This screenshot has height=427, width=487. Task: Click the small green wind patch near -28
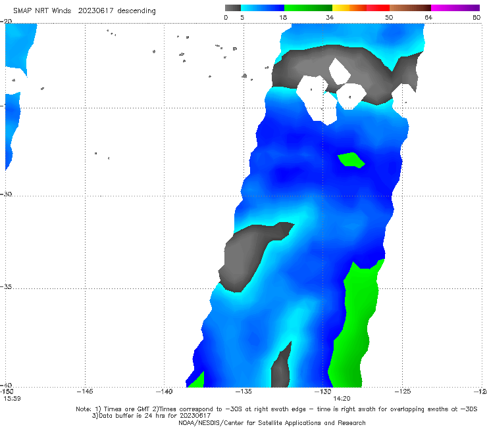tap(351, 160)
